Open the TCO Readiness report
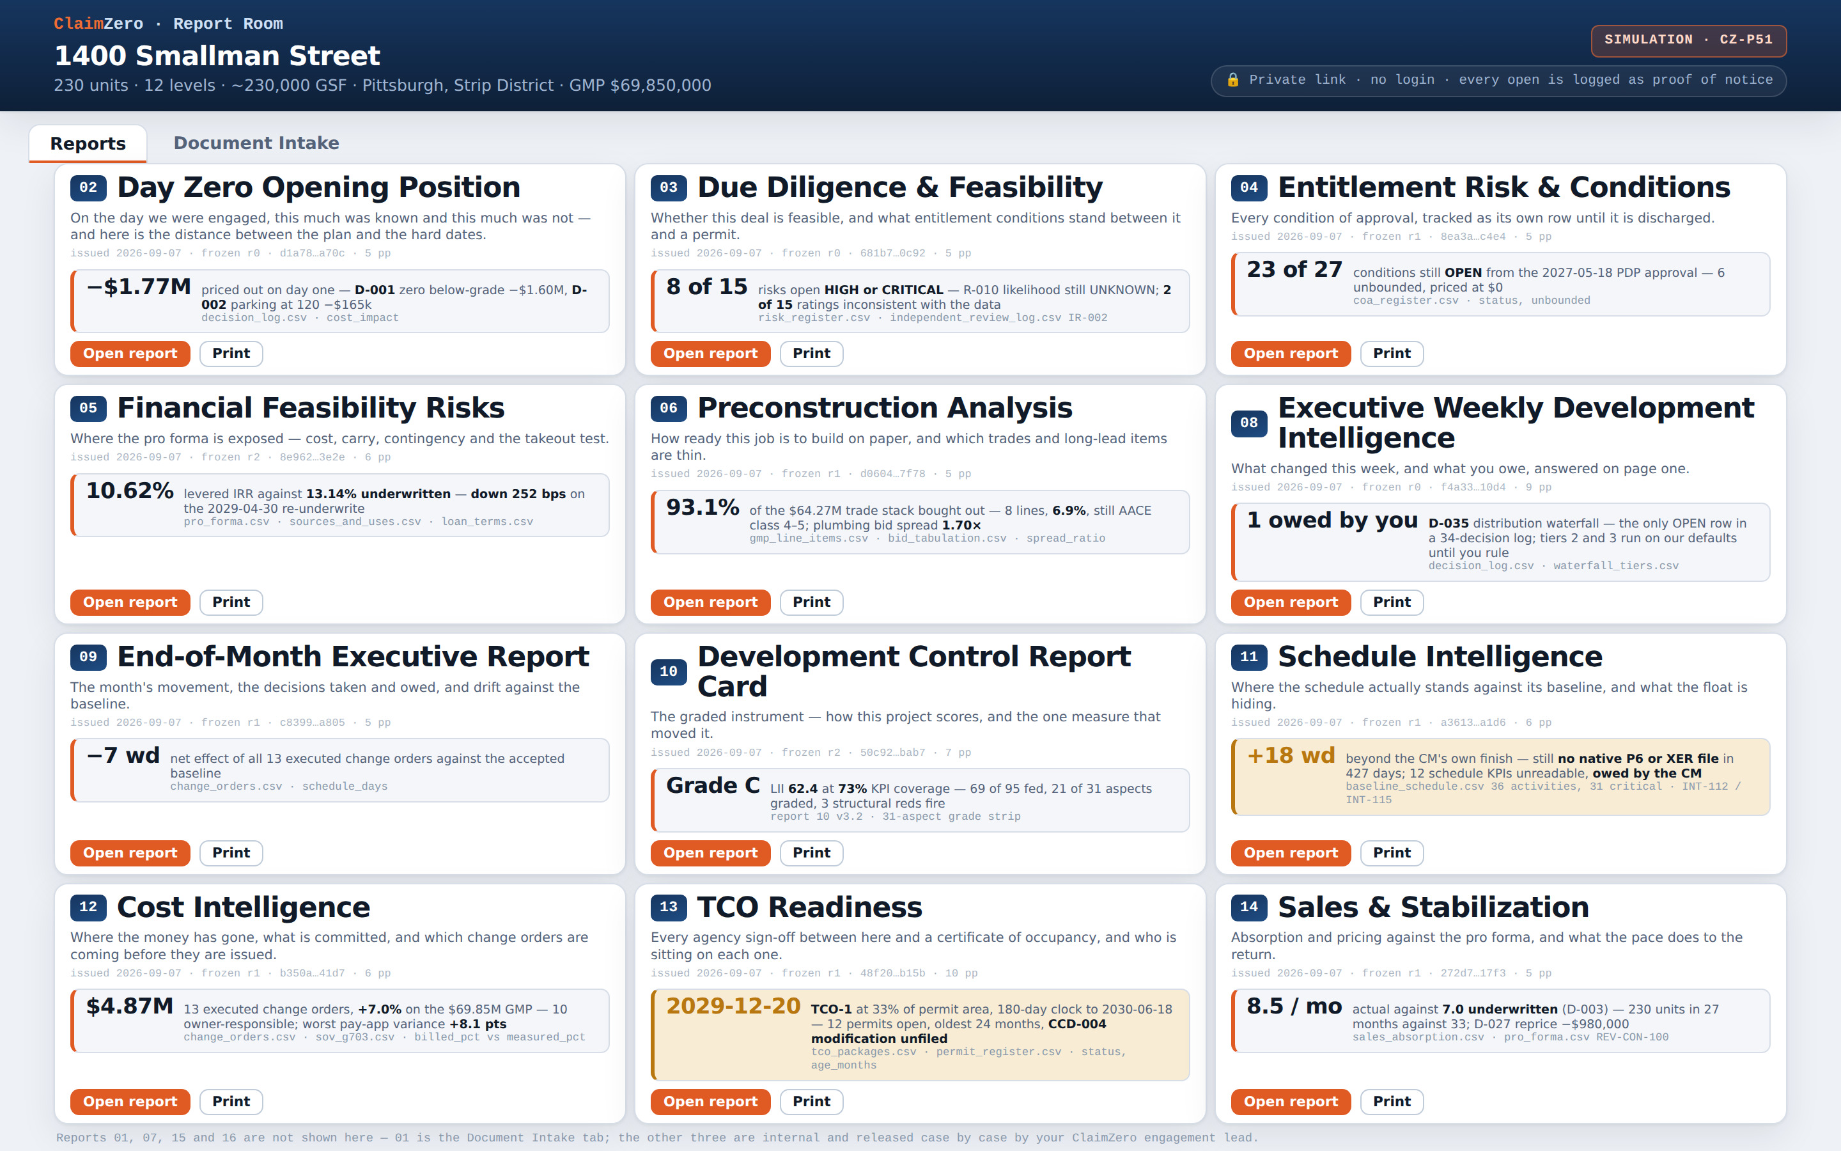The height and width of the screenshot is (1151, 1841). pos(711,1102)
